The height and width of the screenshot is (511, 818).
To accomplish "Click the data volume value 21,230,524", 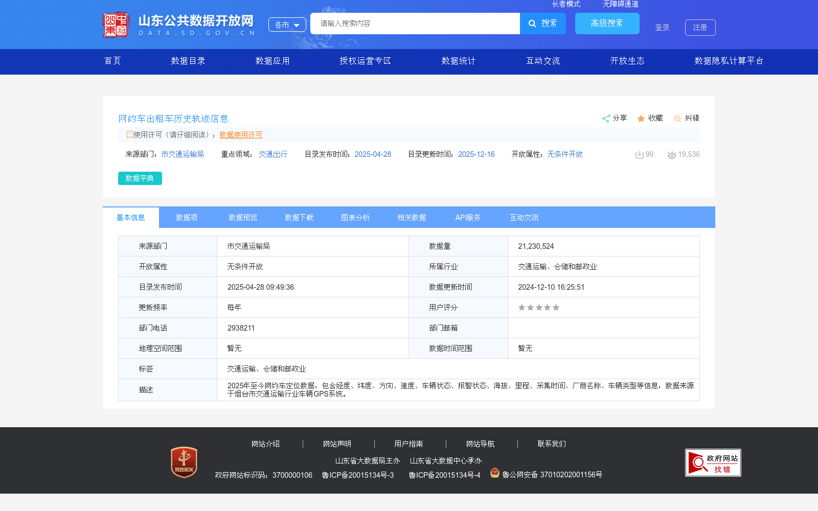I will pyautogui.click(x=536, y=246).
